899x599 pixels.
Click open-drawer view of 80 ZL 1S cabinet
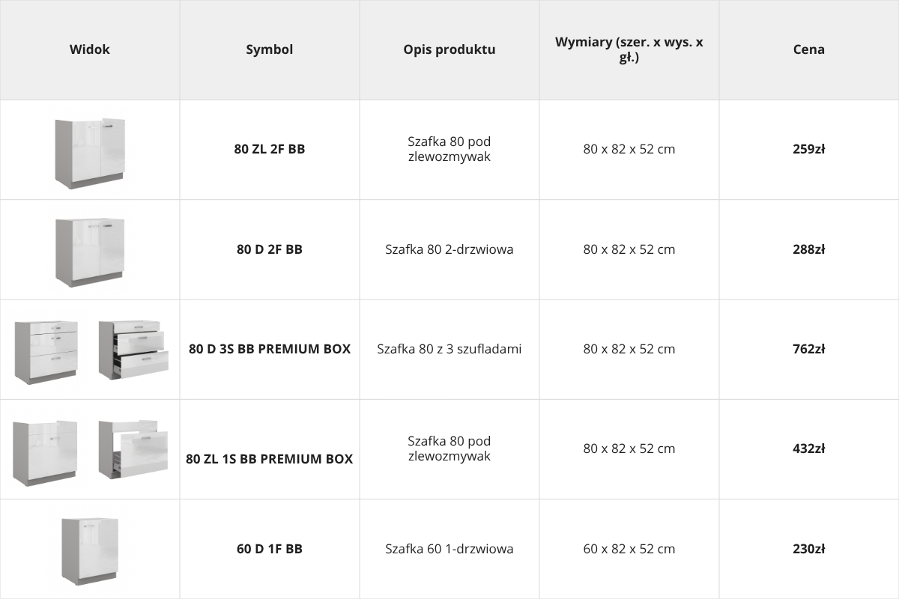click(133, 449)
